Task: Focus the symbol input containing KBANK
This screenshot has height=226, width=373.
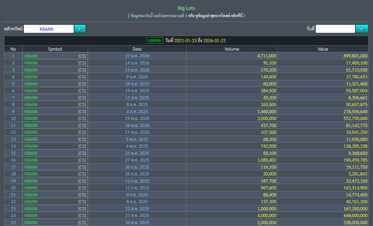Action: coord(49,29)
